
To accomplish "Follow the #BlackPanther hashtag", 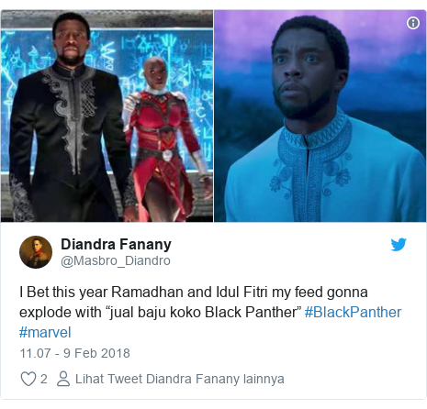I will pos(353,312).
